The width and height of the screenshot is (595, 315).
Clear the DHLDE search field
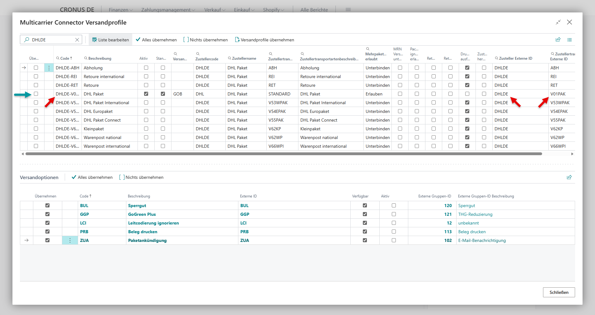(77, 40)
